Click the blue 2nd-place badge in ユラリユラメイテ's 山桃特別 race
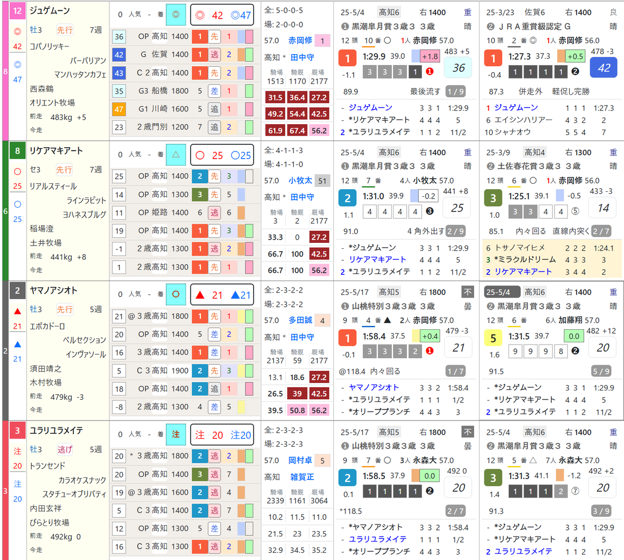 348,478
